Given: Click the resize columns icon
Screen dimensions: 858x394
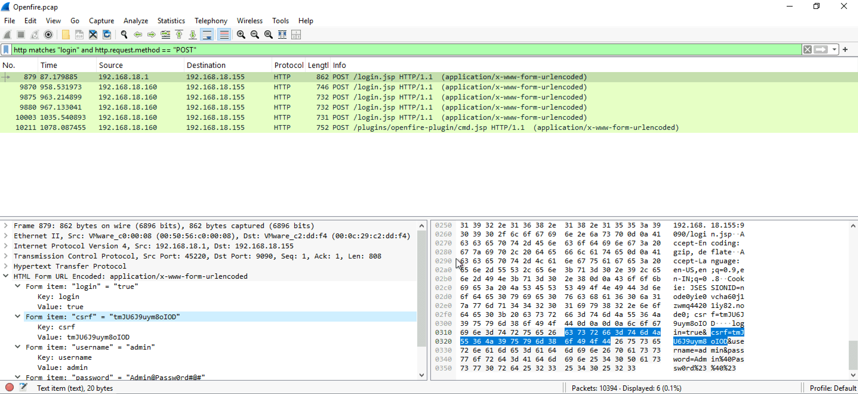Looking at the screenshot, I should [x=282, y=35].
